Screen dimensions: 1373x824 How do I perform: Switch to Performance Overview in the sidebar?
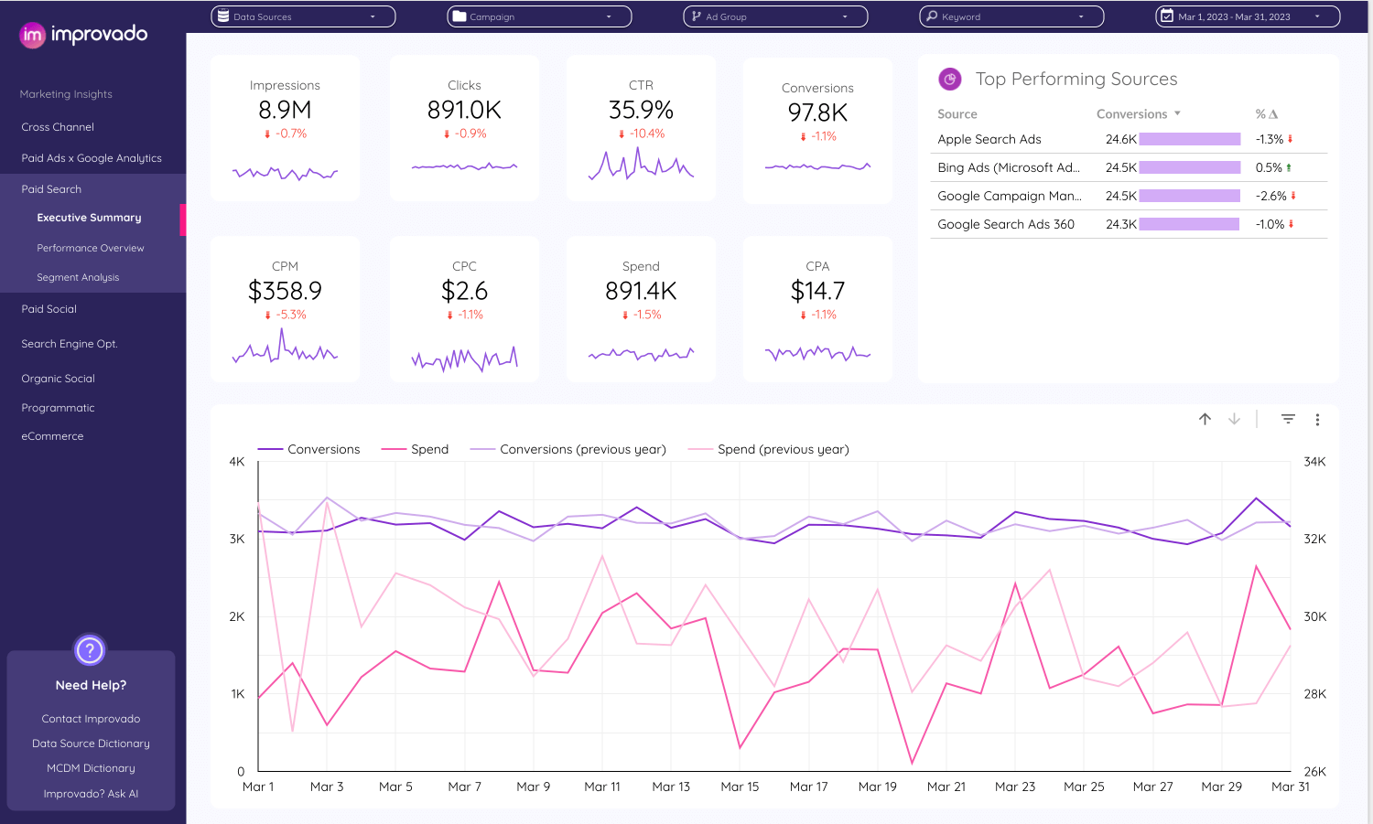[x=90, y=248]
